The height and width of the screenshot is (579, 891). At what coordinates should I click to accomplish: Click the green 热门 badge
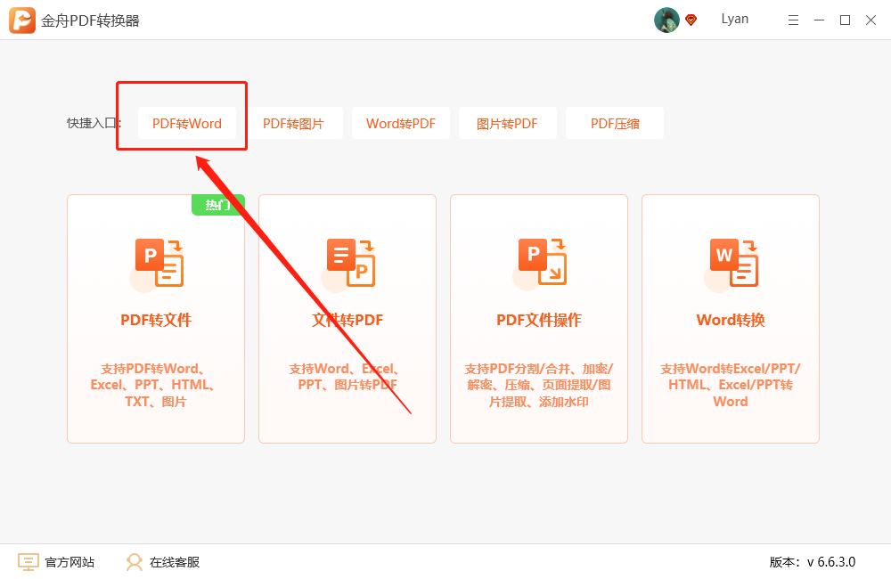[x=218, y=205]
